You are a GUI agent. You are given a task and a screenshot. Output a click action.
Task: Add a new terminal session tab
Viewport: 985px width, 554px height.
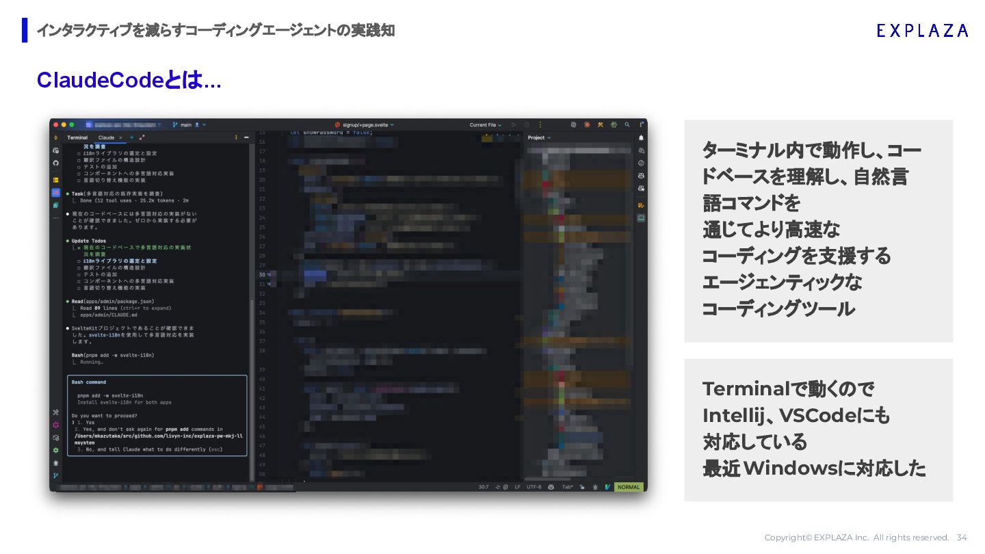tap(132, 137)
